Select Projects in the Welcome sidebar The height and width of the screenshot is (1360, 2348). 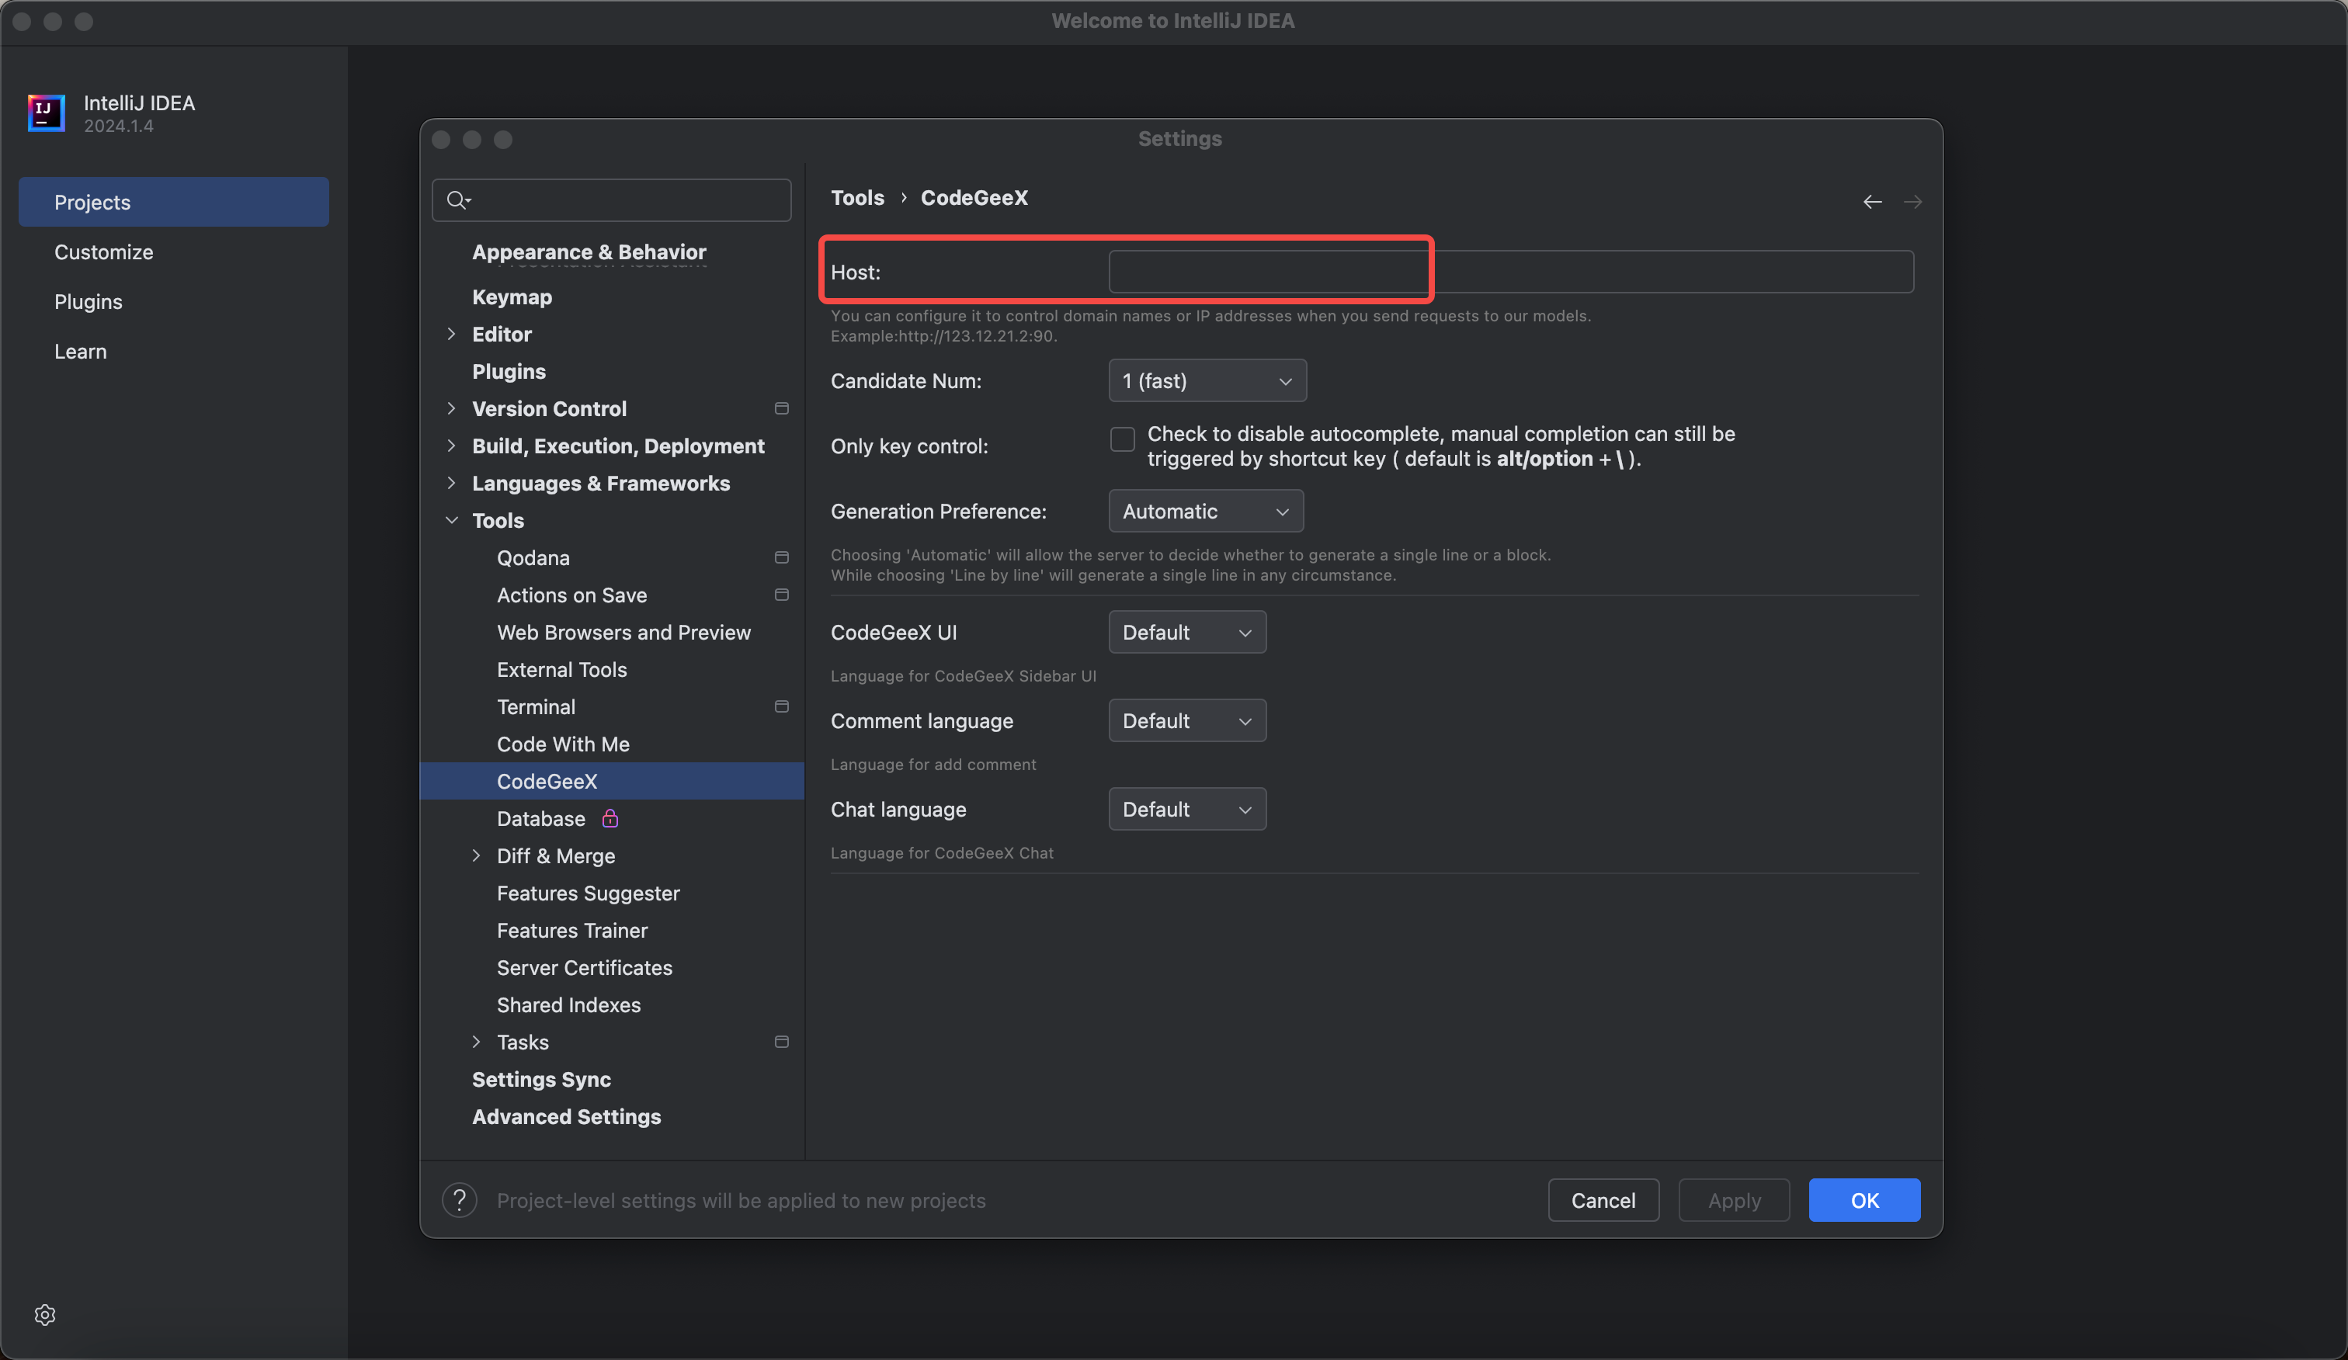pos(173,202)
